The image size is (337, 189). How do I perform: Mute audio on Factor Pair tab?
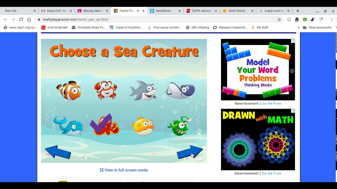pyautogui.click(x=138, y=11)
